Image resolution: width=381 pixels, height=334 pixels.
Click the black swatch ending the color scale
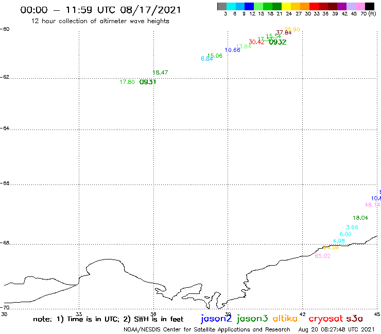[x=370, y=6]
